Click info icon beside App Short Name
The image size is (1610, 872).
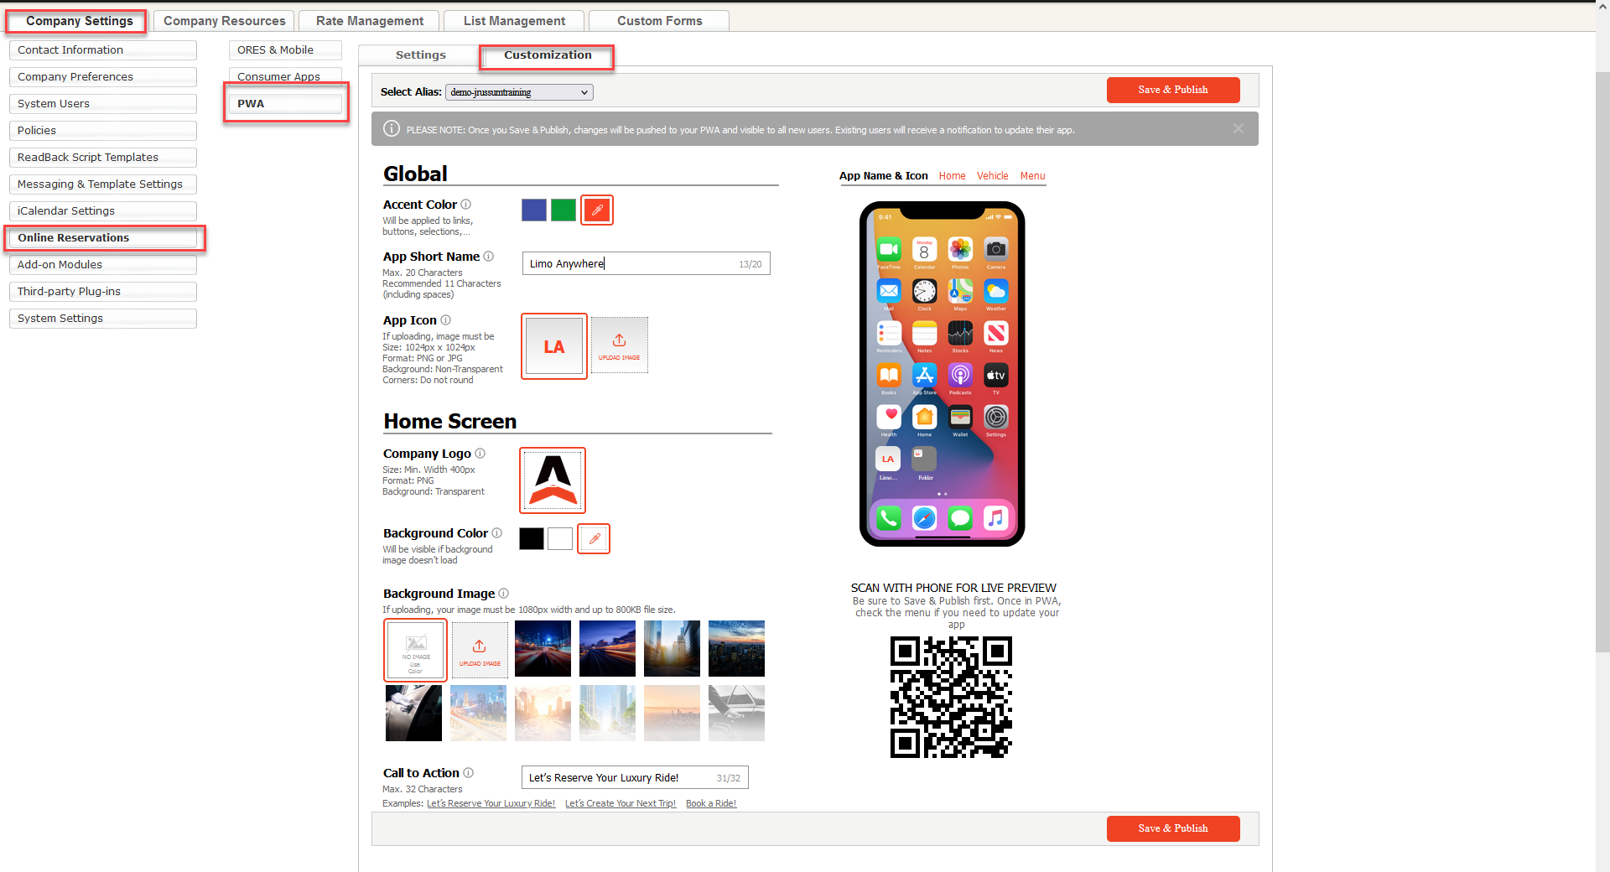click(x=489, y=257)
